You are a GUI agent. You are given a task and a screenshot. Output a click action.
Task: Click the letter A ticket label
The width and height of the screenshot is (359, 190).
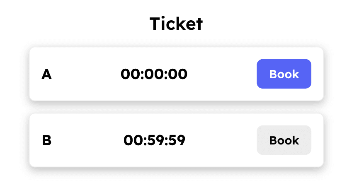[46, 75]
